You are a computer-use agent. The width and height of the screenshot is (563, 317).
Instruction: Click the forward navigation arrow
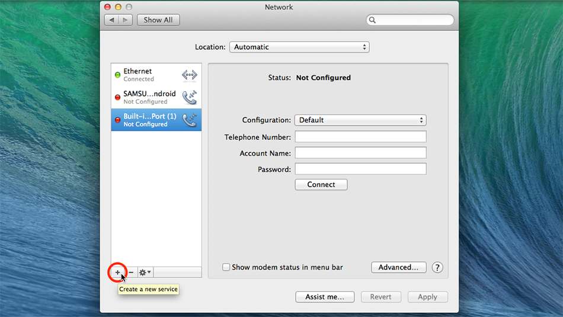126,20
